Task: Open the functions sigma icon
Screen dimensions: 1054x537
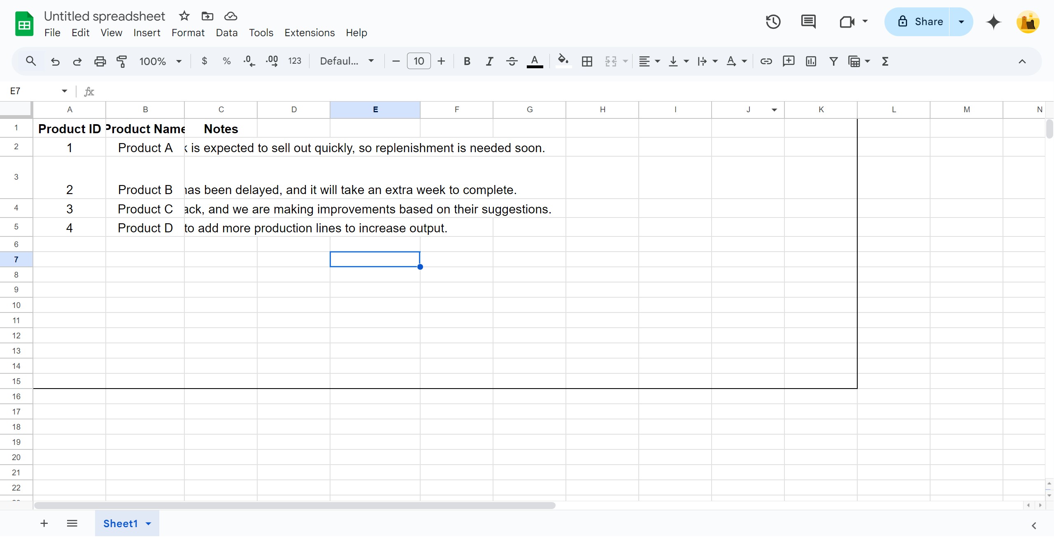Action: click(885, 61)
